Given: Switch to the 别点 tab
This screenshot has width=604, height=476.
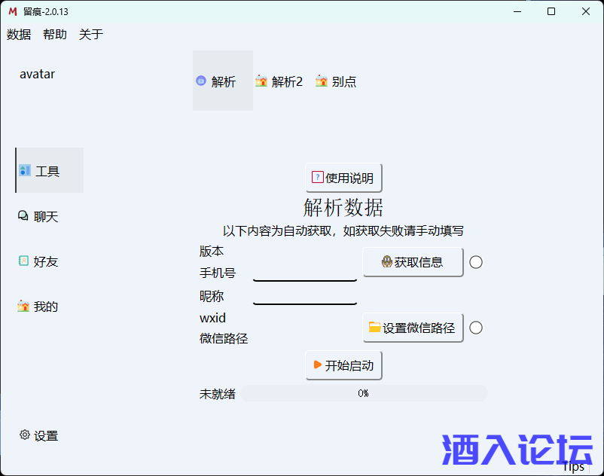Looking at the screenshot, I should point(335,81).
